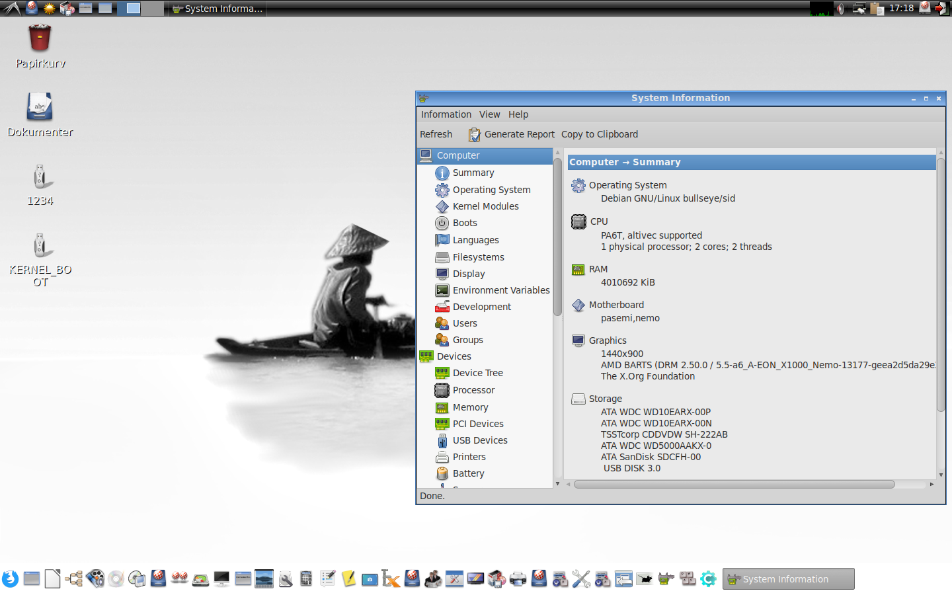Viewport: 952px width, 595px height.
Task: Click the System Information taskbar button
Action: (x=787, y=579)
